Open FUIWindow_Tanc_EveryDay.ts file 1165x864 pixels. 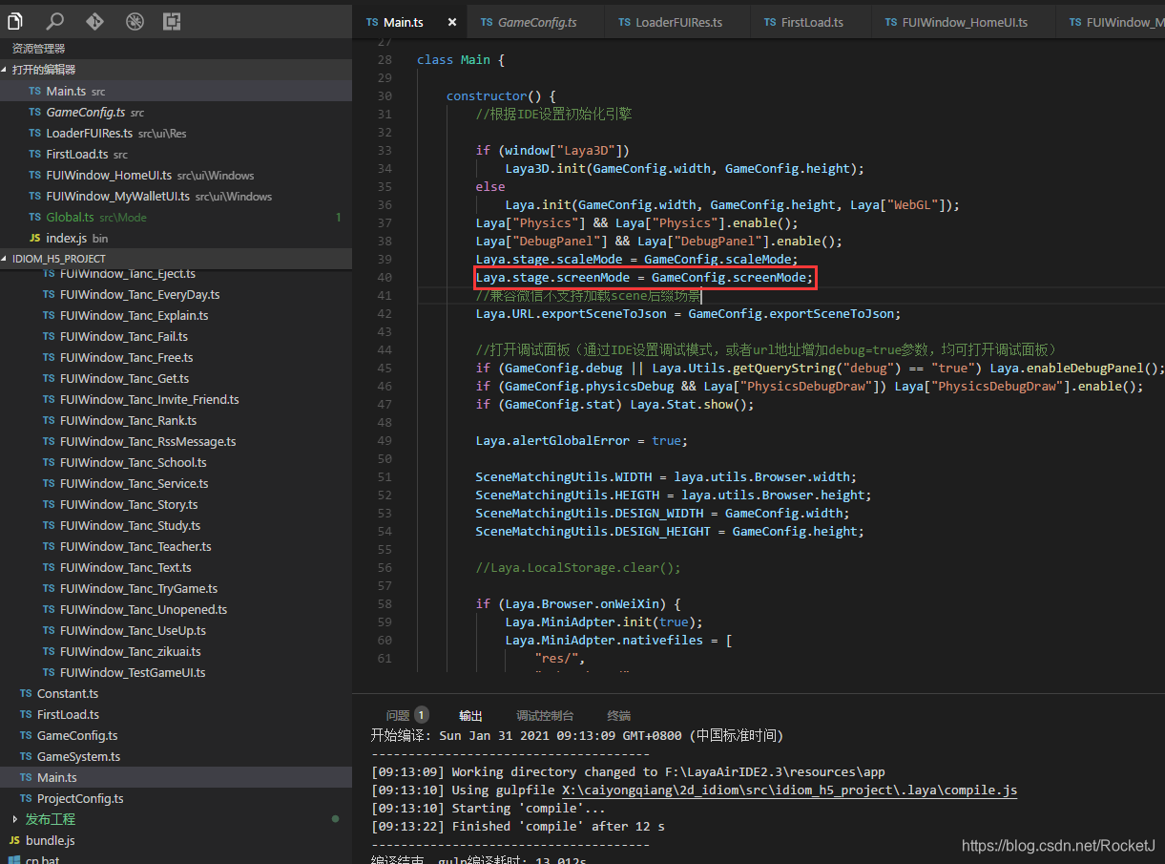[176, 294]
